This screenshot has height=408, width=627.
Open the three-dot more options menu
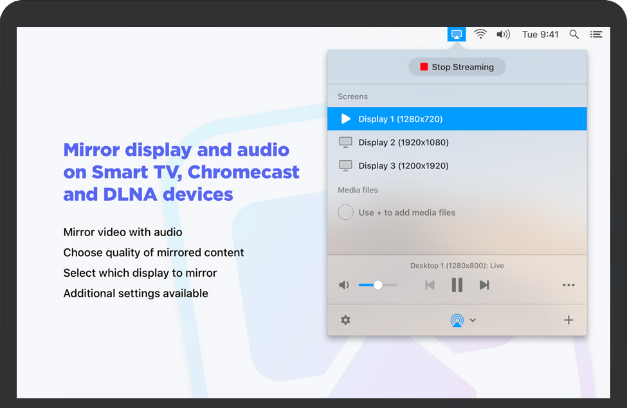click(568, 285)
